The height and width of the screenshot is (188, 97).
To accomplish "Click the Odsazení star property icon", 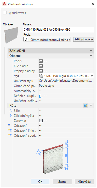I will click(9, 125).
